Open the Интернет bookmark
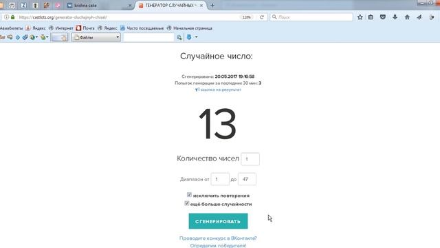The height and width of the screenshot is (248, 440). point(61,28)
